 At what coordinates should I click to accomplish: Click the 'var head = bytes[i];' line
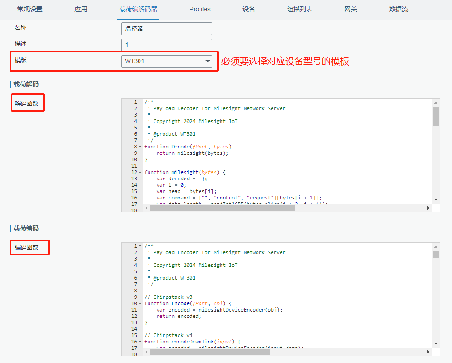click(x=186, y=191)
